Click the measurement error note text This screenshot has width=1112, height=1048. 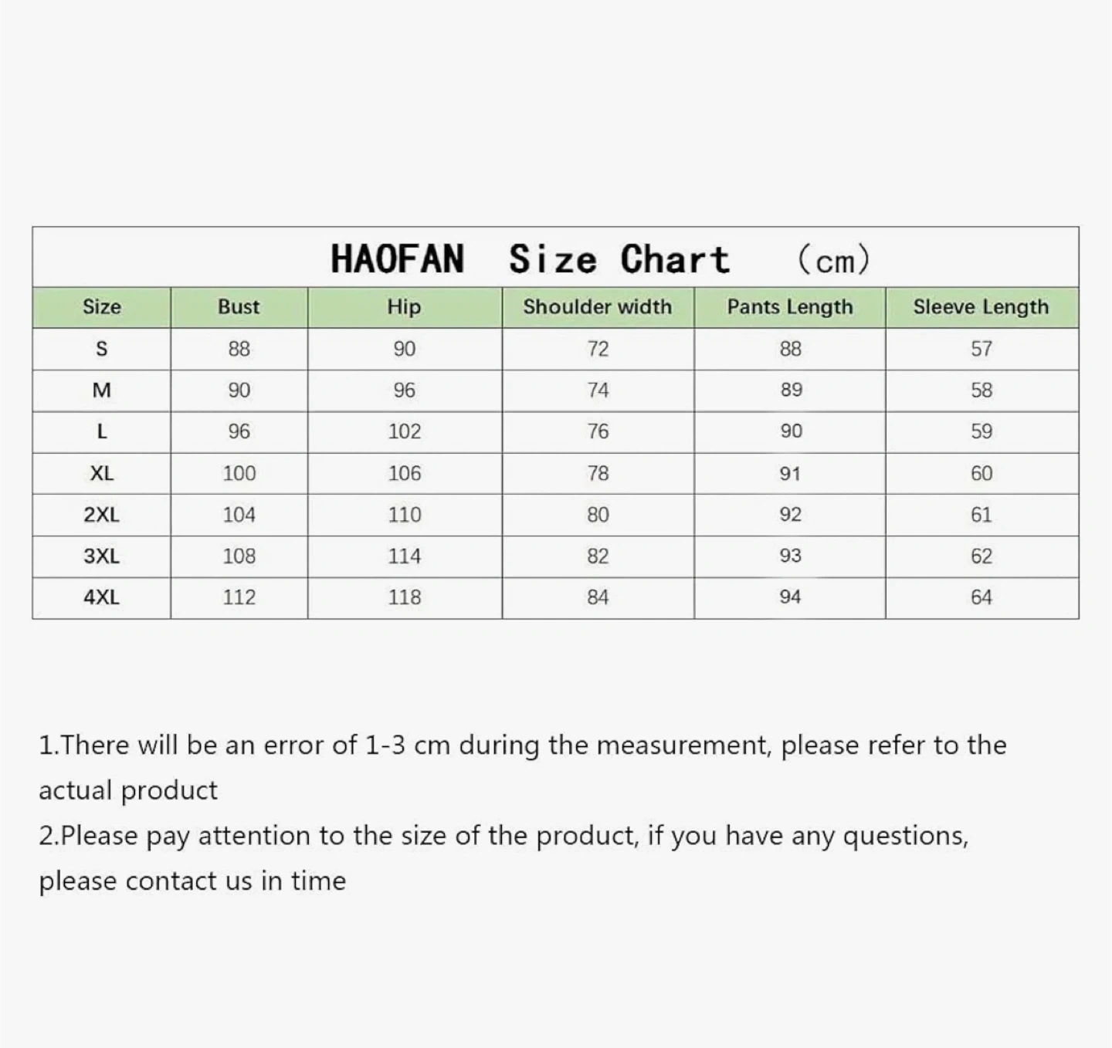click(522, 745)
